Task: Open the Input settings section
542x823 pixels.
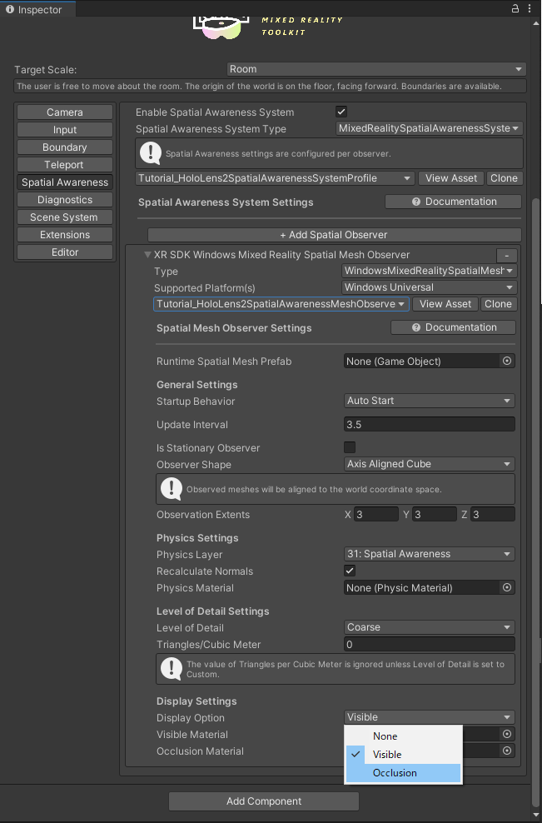Action: click(x=65, y=130)
